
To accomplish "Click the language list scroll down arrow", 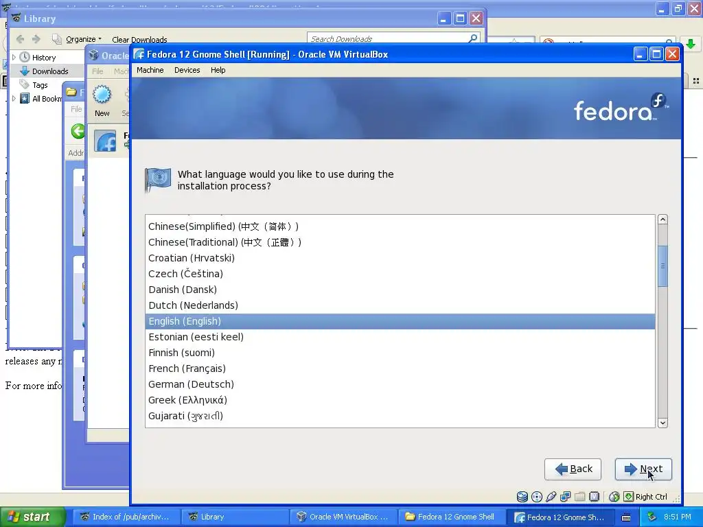I will (662, 423).
